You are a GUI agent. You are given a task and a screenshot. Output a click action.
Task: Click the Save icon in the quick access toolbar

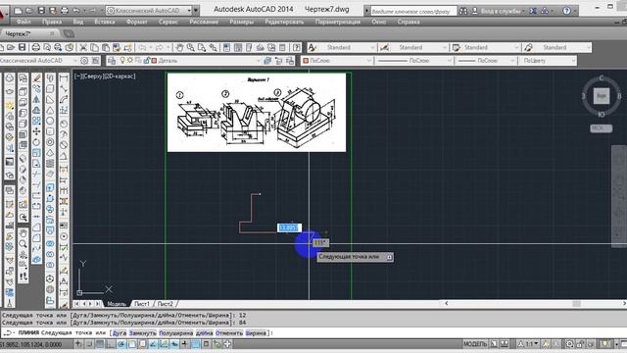tap(41, 11)
